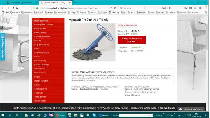This screenshot has width=210, height=118.
Task: Reload the page with refresh icon
Action: [13, 8]
